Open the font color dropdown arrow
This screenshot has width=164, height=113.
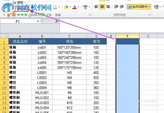point(78,7)
